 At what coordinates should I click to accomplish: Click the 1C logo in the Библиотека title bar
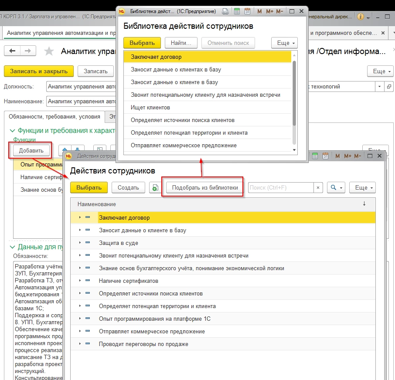coord(122,11)
